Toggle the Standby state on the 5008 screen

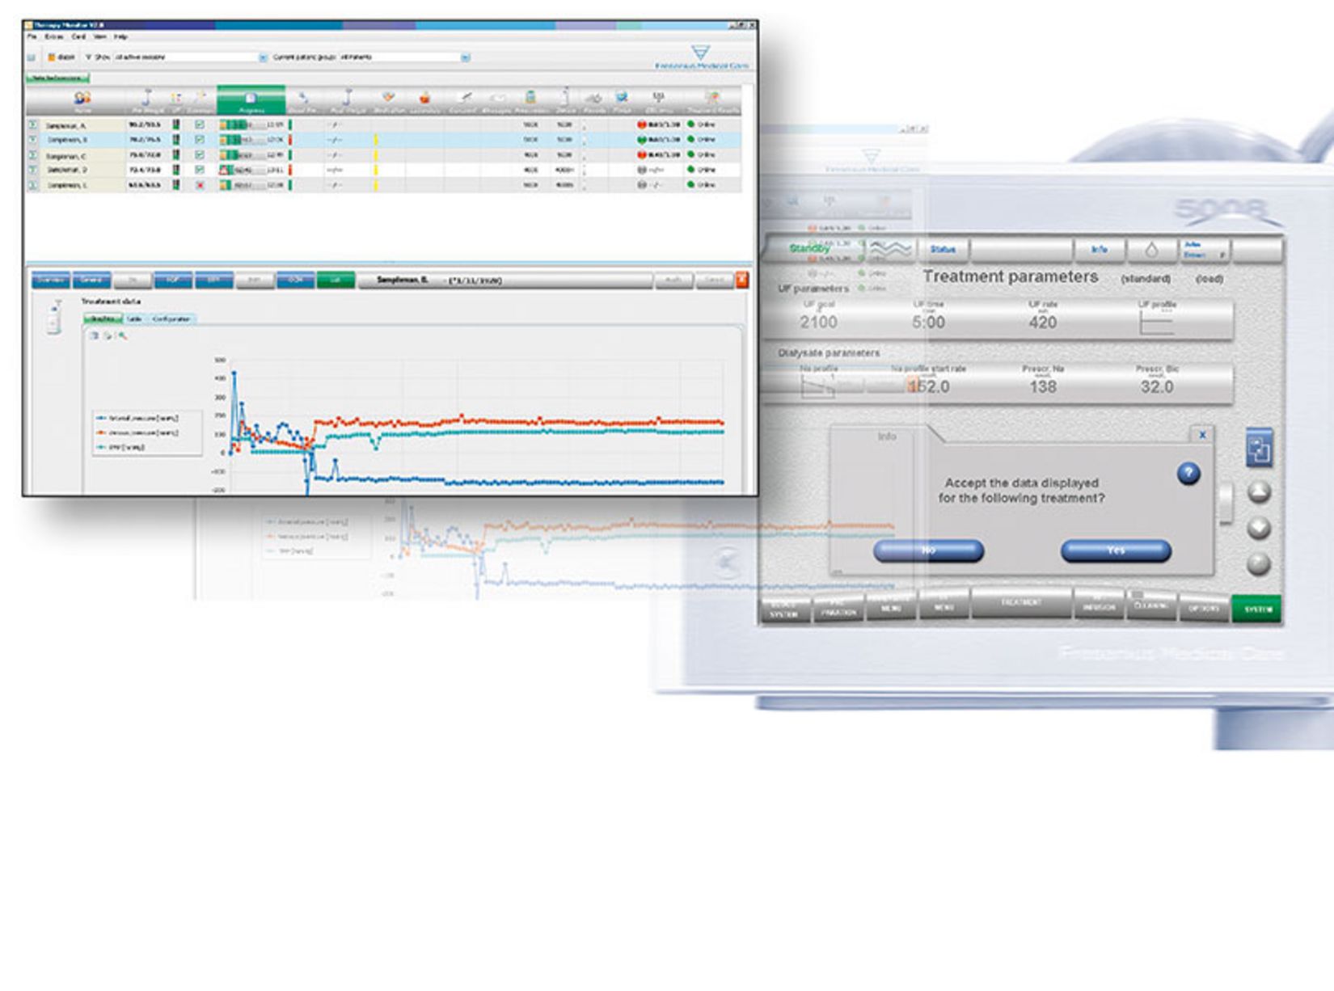coord(810,249)
